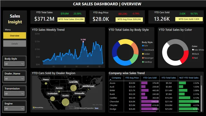Sort table by Company column header

[116, 78]
